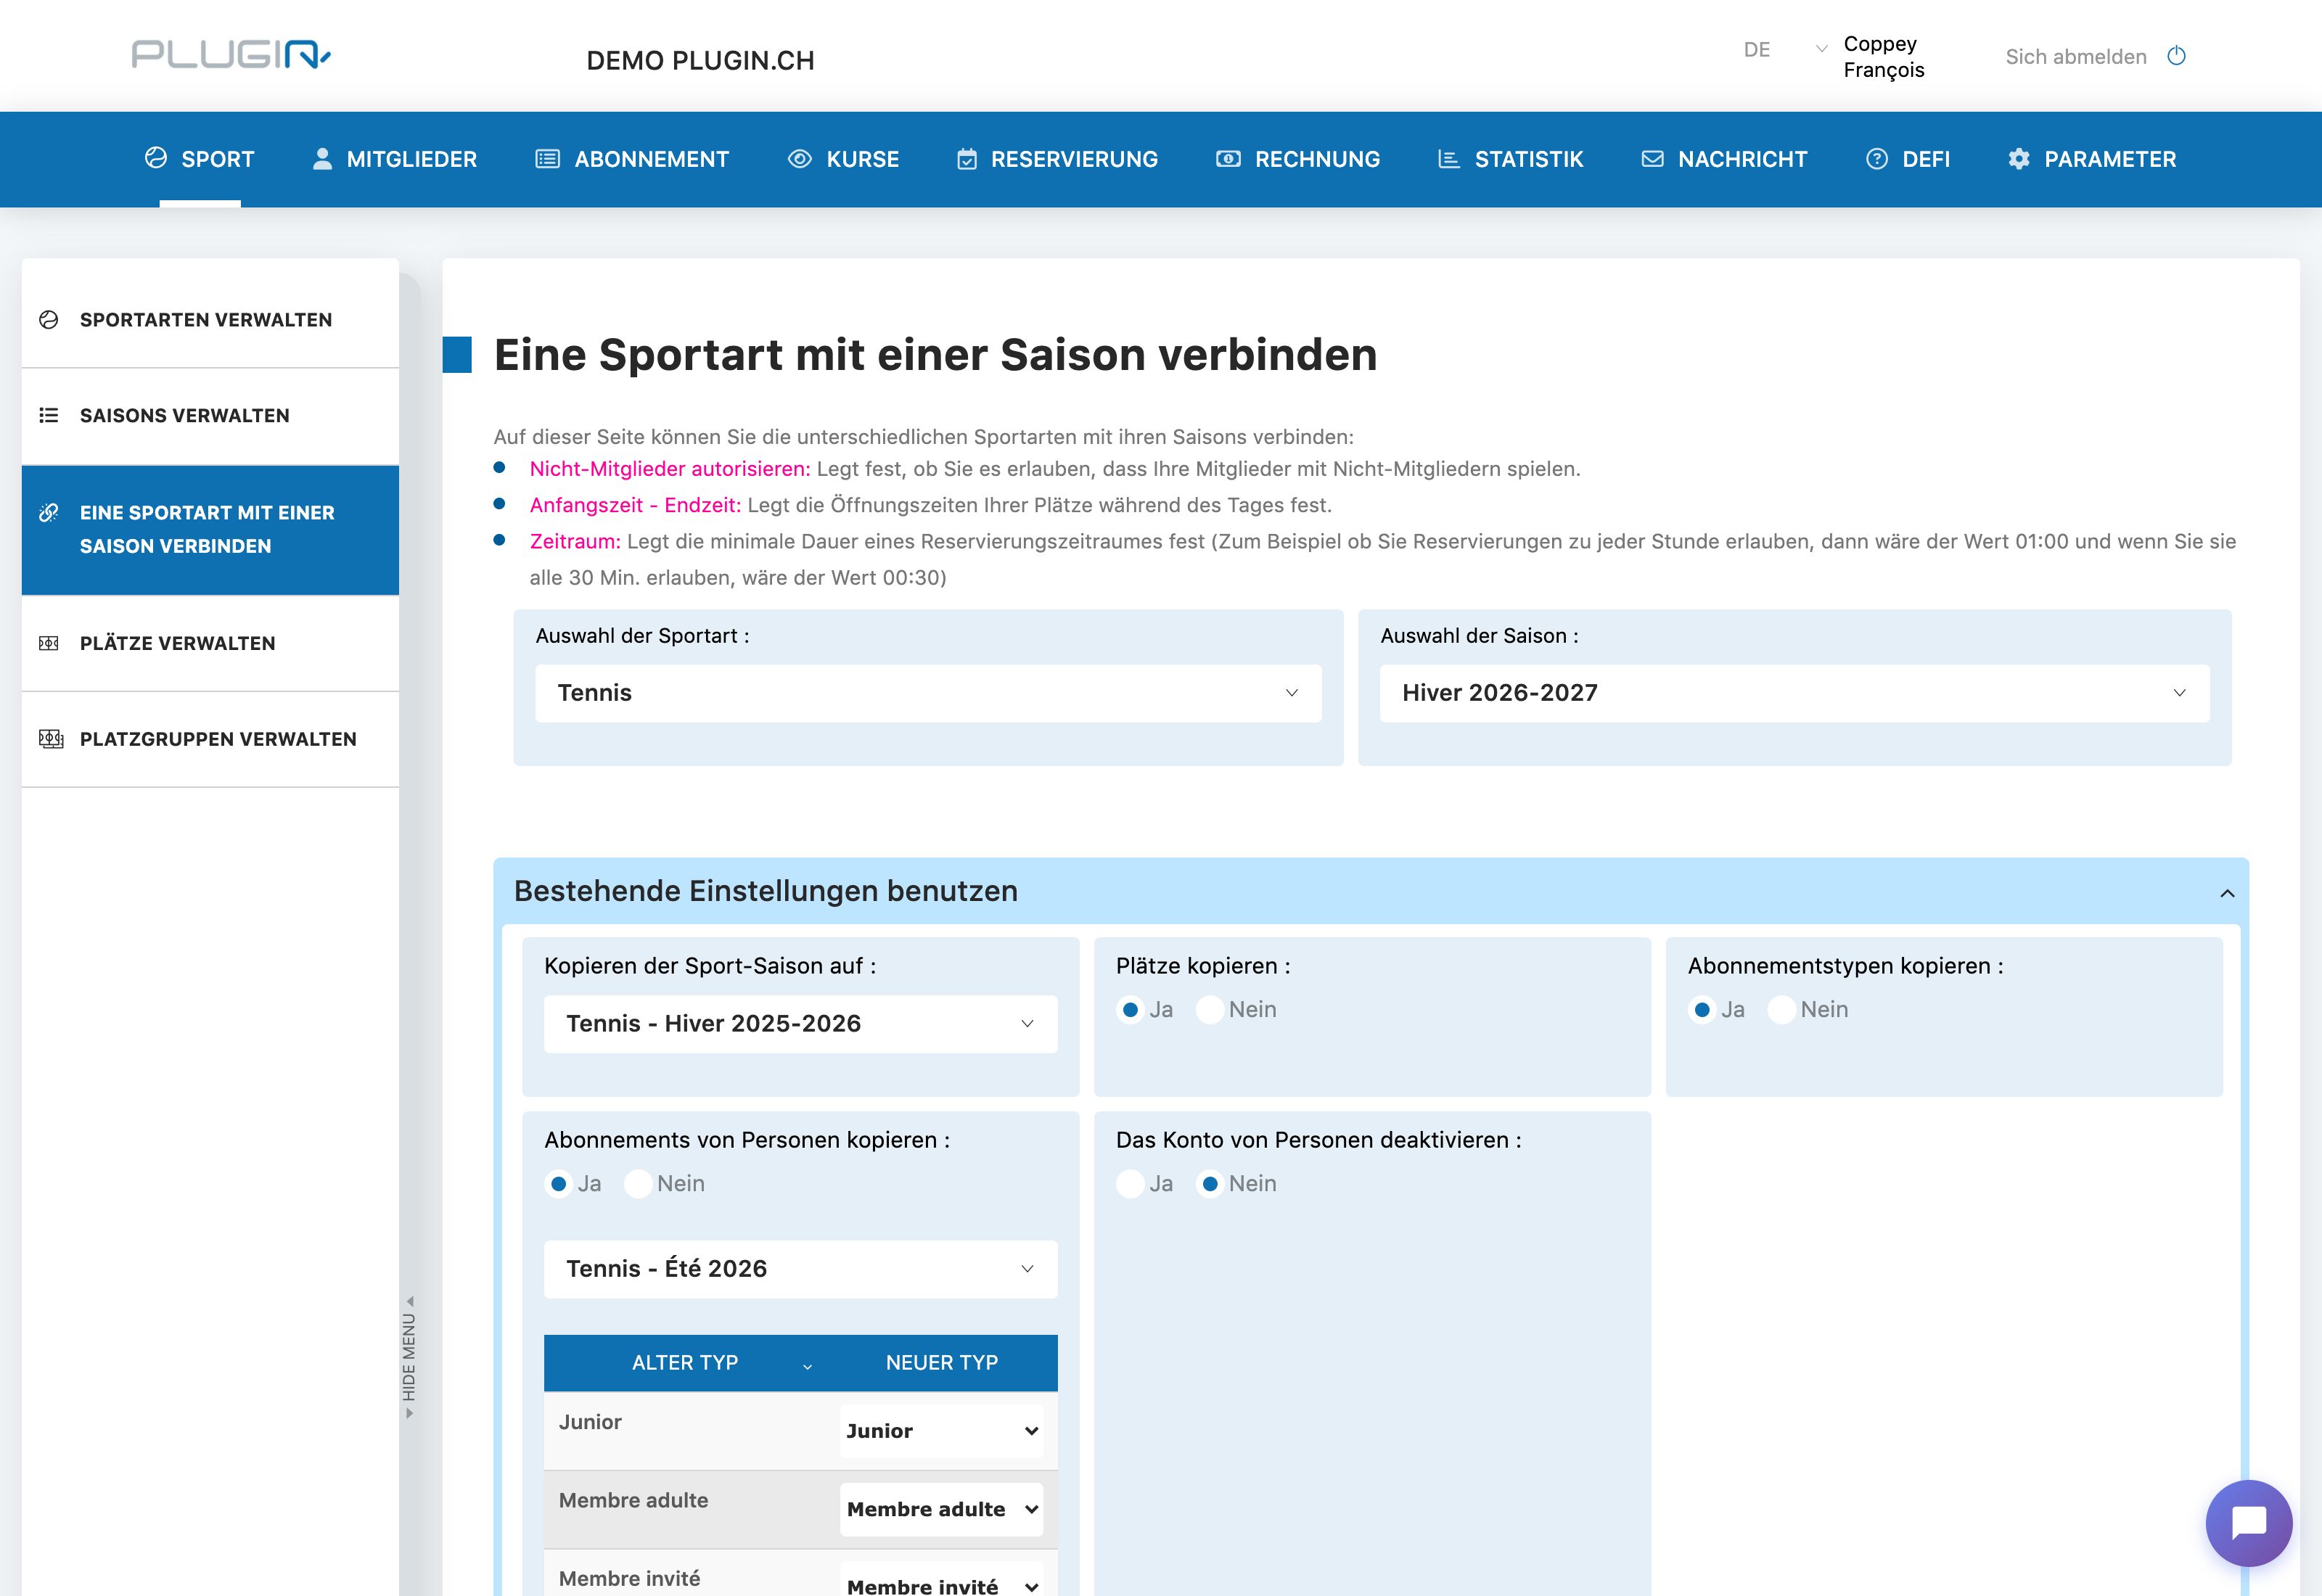Click the Nachricht envelope icon
Screen dimensions: 2322x1596
pyautogui.click(x=1652, y=159)
